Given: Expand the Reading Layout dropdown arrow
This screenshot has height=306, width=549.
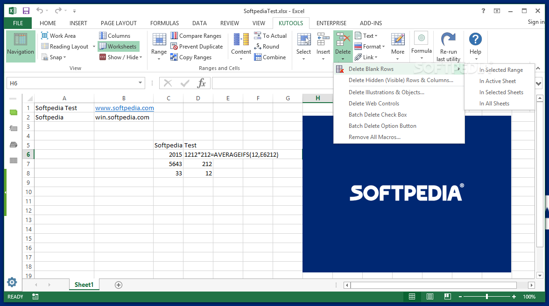Looking at the screenshot, I should [x=94, y=47].
